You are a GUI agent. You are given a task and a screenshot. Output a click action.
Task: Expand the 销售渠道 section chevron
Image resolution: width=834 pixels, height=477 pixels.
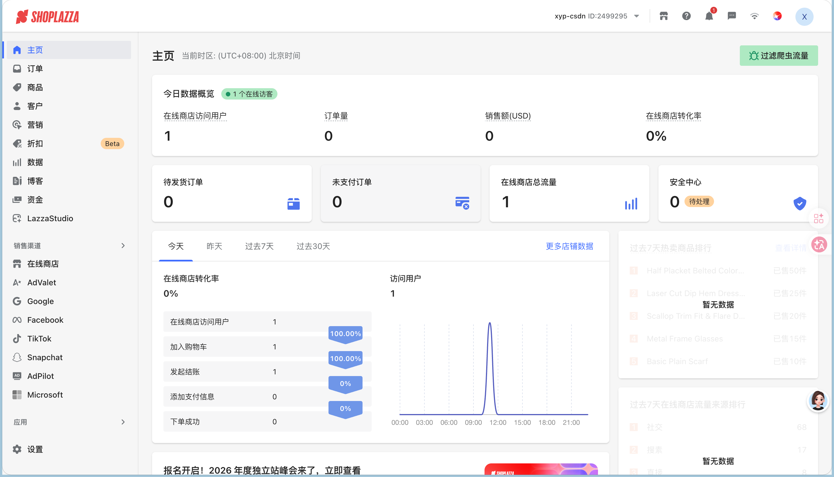(123, 245)
